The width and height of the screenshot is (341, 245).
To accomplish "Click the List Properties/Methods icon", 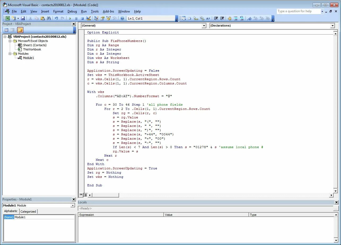I will click(x=184, y=18).
